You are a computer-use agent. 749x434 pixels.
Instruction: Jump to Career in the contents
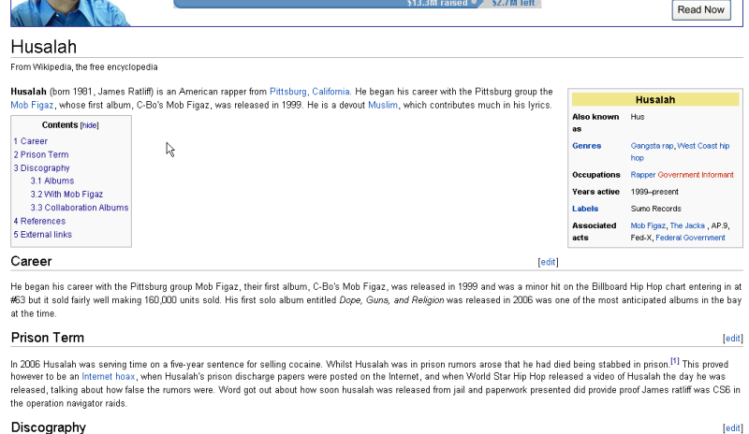pyautogui.click(x=31, y=141)
